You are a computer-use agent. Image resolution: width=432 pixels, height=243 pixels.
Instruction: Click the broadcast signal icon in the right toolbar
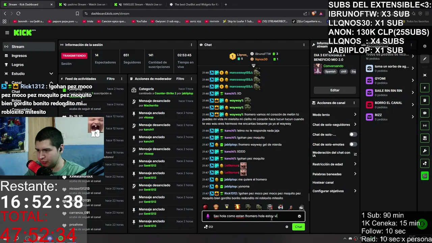pos(425,126)
